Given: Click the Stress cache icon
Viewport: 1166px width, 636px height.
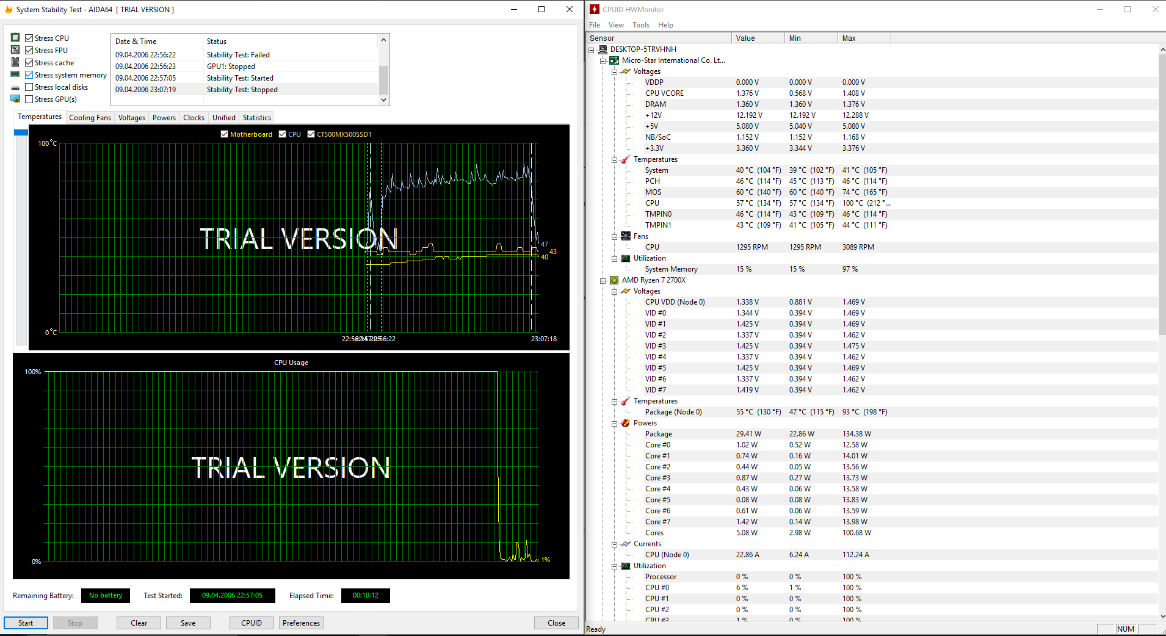Looking at the screenshot, I should (15, 62).
